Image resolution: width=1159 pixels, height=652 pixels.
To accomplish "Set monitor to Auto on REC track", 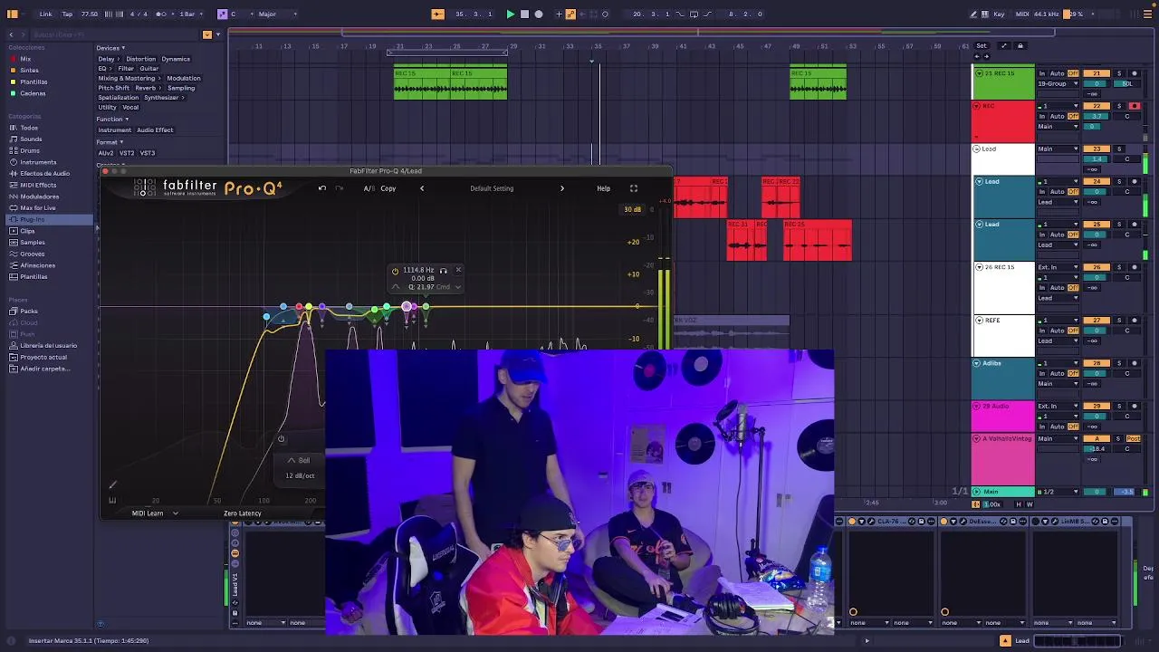I will tap(1057, 117).
